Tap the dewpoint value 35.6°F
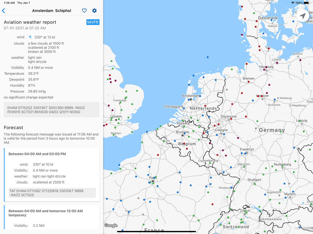Viewport: 313px width, 234px height. point(33,79)
